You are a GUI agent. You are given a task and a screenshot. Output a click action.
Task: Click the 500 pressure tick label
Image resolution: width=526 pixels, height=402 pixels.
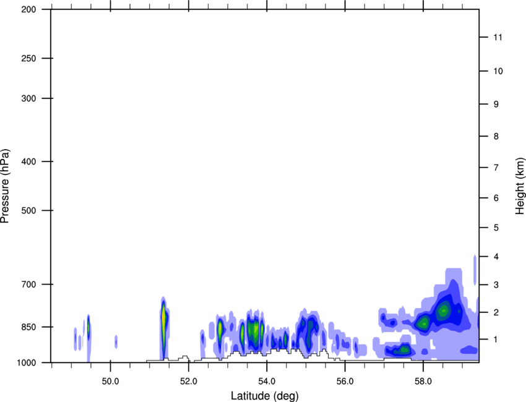pyautogui.click(x=29, y=210)
